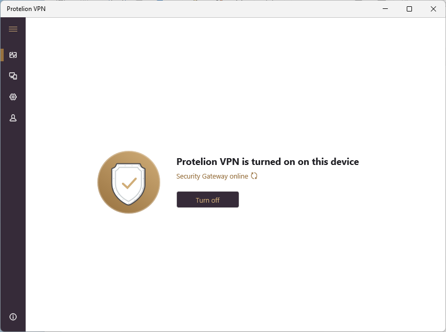Click the gold checkmark inside the shield

coord(129,183)
